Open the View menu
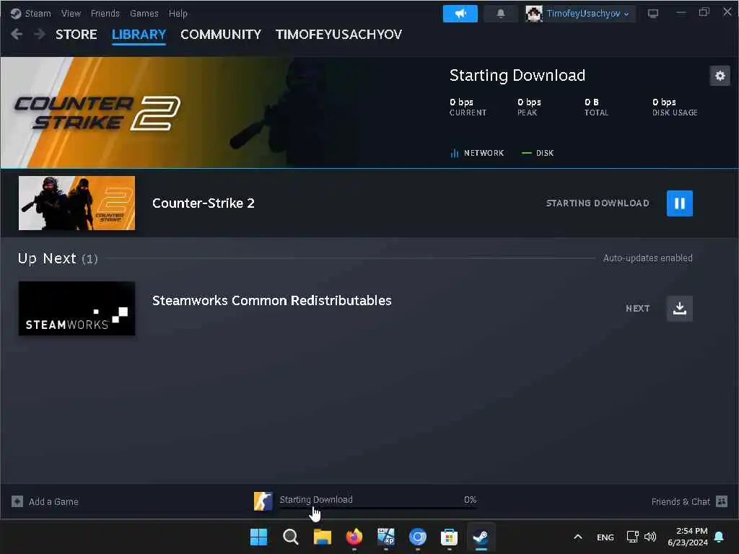 71,13
